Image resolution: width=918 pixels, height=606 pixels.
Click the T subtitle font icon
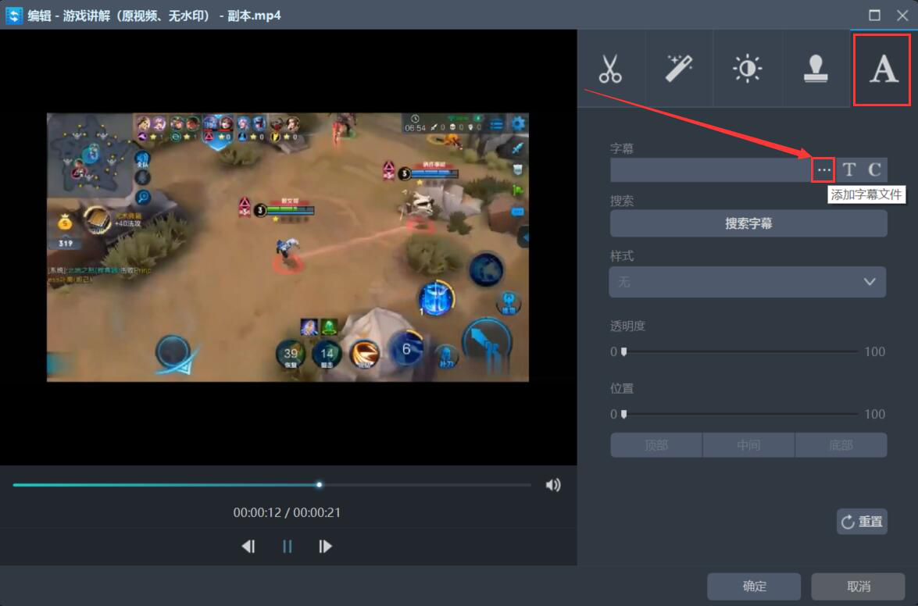click(849, 170)
